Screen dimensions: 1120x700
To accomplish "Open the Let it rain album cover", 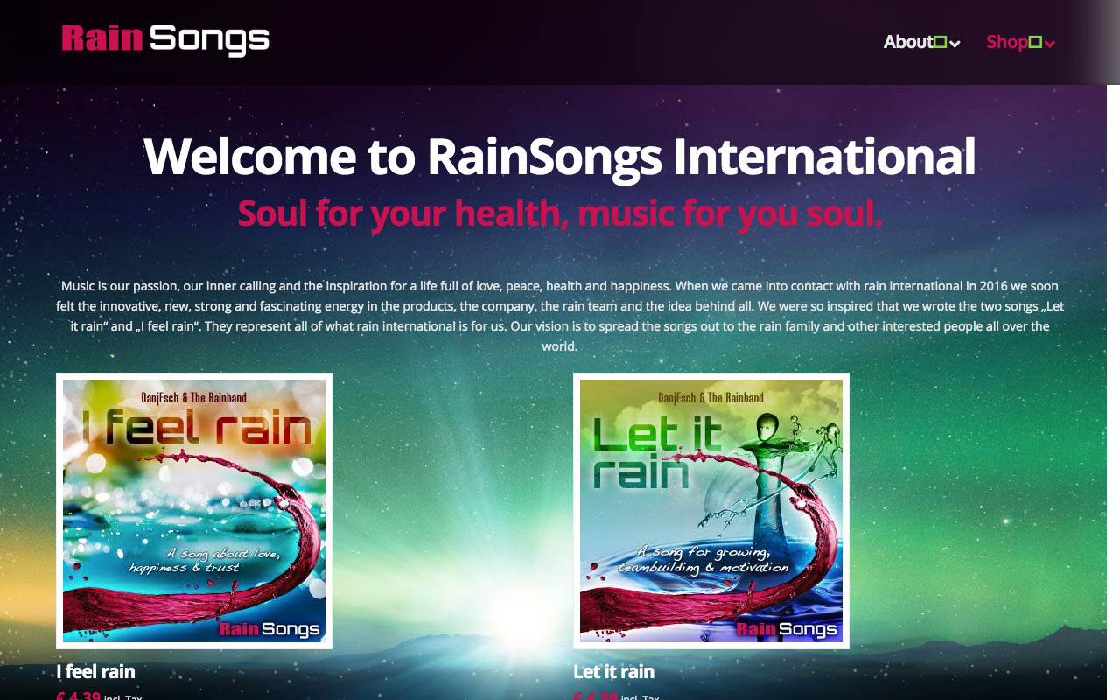I will [x=711, y=511].
